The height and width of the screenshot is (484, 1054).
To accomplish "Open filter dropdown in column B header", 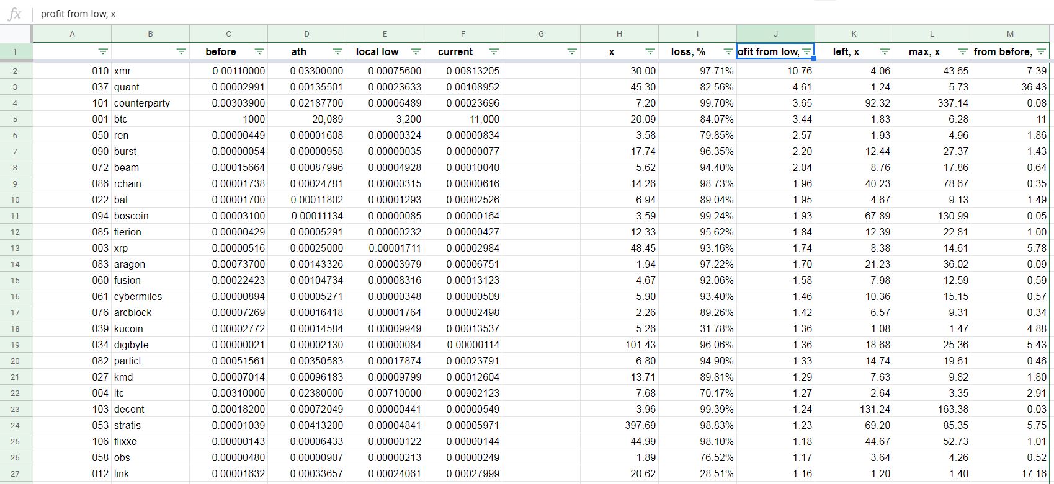I will 181,51.
